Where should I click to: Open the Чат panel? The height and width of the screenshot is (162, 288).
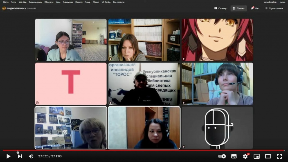[255, 8]
